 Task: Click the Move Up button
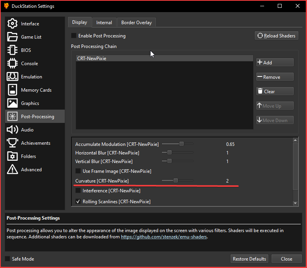click(275, 106)
